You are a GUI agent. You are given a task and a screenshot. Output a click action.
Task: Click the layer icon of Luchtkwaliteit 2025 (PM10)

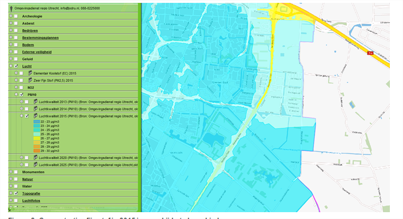point(35,165)
